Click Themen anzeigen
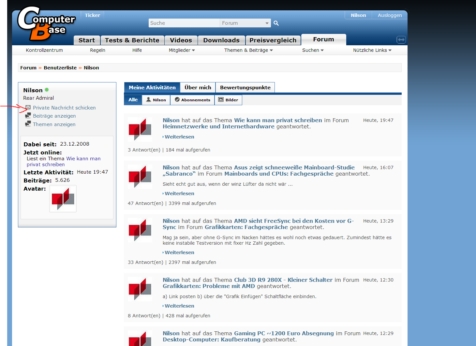 (54, 124)
